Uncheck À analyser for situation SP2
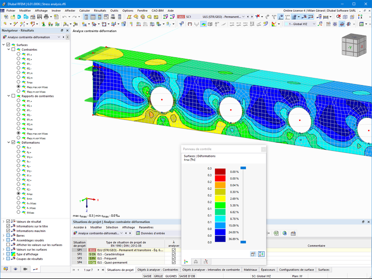Image resolution: width=372 pixels, height=279 pixels. pos(174,254)
